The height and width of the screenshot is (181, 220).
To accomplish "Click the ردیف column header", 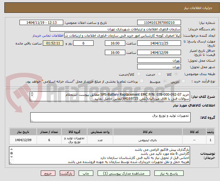I will (210, 132).
